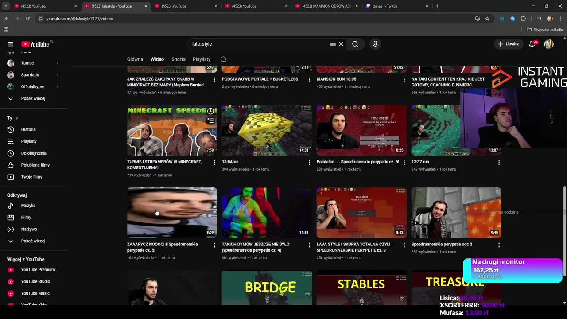Viewport: 567px width, 319px height.
Task: Open Chrome apps grid in bookmarks bar
Action: click(6, 30)
